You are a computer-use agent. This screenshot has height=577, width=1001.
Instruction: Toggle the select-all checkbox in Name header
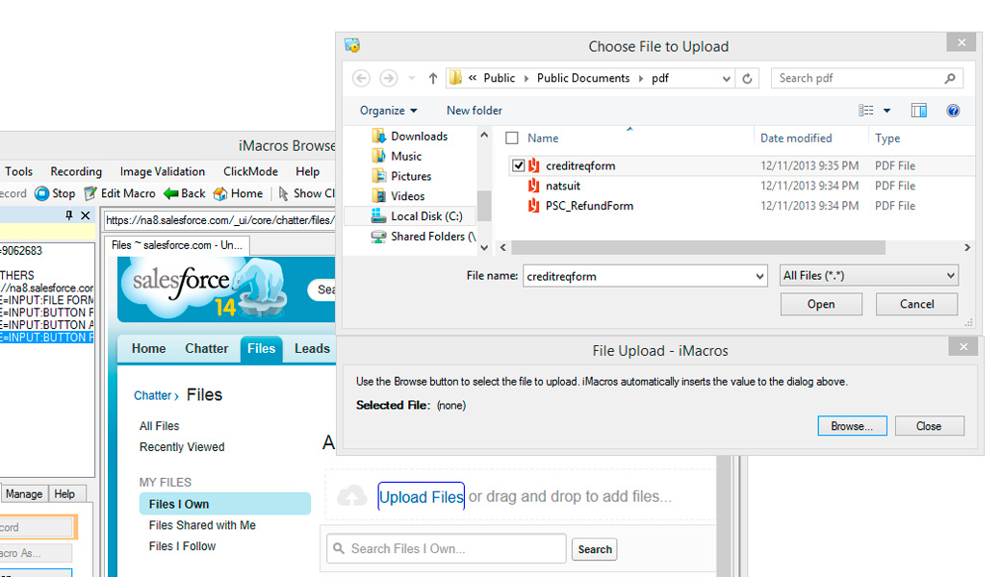[512, 138]
